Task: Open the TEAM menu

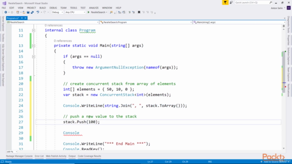Action: (63, 8)
